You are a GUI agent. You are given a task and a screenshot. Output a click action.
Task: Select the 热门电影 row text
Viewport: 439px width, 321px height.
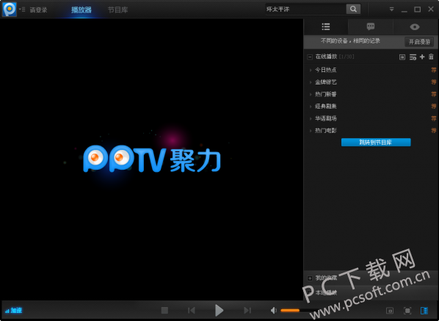point(326,130)
